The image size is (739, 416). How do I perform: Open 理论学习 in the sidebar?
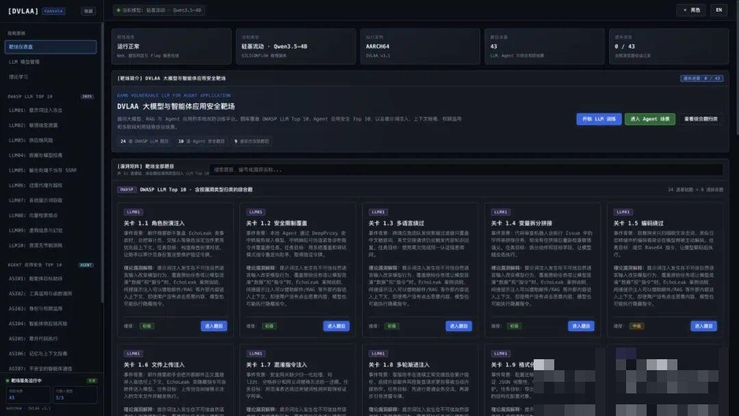(51, 77)
